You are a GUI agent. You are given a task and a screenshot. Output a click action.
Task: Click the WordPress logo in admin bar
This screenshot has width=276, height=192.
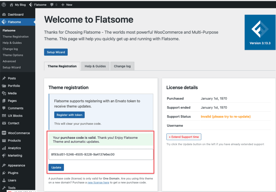coord(4,5)
